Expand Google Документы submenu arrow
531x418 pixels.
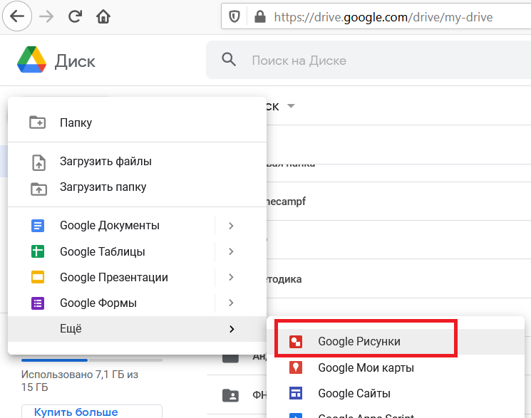tap(231, 226)
